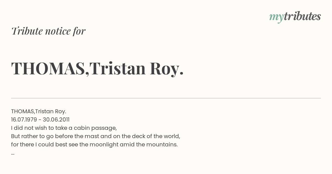332x174 pixels.
Task: Click the large THOMAS,Tristan Roy. title
Action: tap(97, 68)
